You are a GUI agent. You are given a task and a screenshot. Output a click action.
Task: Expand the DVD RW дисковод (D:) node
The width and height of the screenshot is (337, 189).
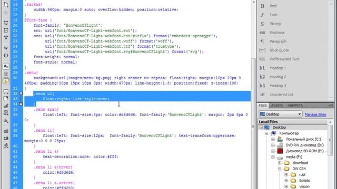click(273, 145)
